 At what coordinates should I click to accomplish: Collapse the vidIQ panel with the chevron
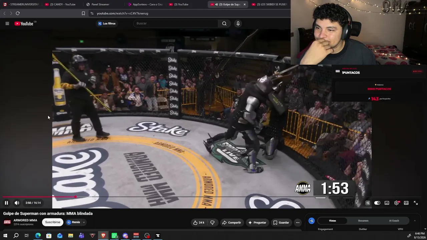[x=415, y=221]
